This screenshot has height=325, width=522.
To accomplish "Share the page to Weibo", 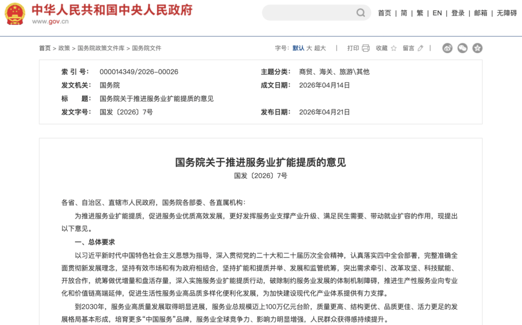I will [x=447, y=48].
